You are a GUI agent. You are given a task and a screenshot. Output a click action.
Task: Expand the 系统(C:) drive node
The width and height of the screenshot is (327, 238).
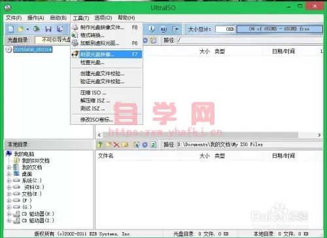coord(9,180)
